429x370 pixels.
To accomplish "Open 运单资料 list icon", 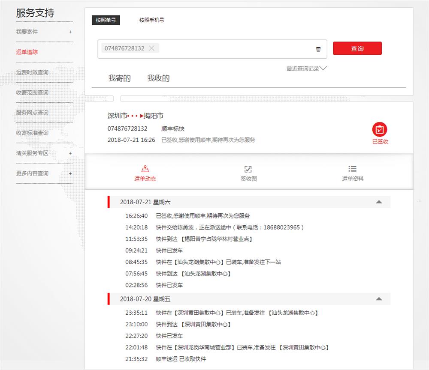I will [352, 169].
